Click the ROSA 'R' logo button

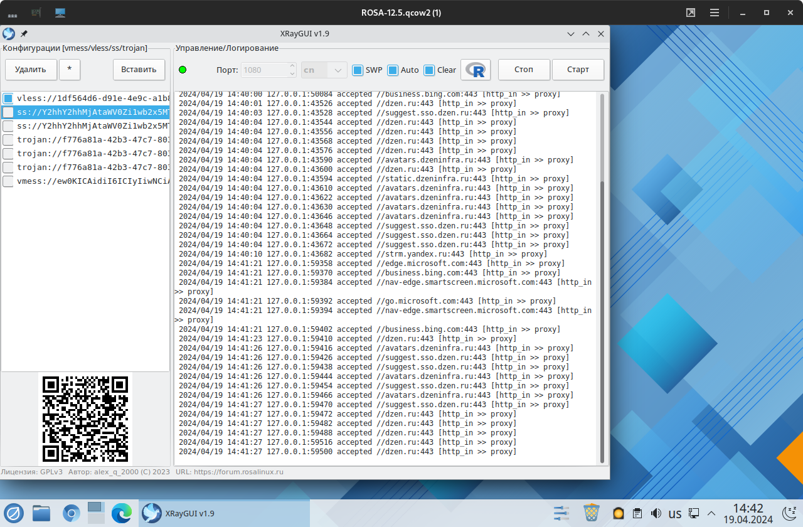point(476,70)
